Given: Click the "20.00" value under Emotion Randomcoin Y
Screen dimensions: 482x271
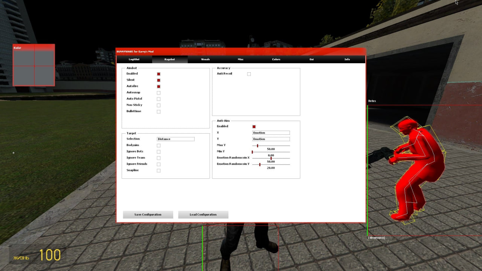Looking at the screenshot, I should tap(271, 168).
